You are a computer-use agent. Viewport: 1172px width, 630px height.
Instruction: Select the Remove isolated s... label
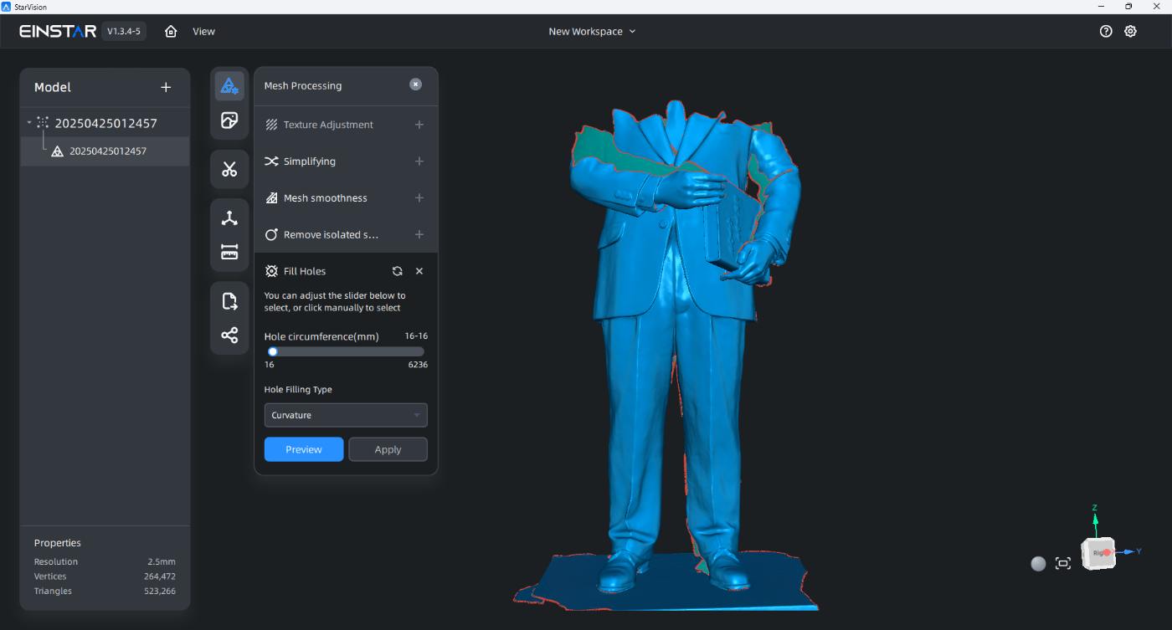tap(332, 235)
